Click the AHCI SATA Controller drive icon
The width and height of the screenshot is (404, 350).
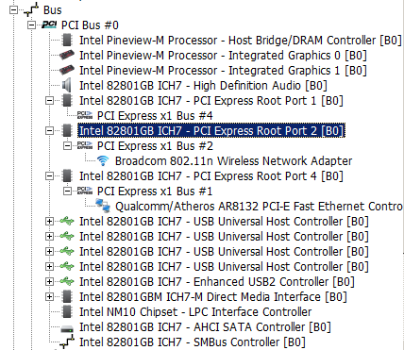[67, 328]
